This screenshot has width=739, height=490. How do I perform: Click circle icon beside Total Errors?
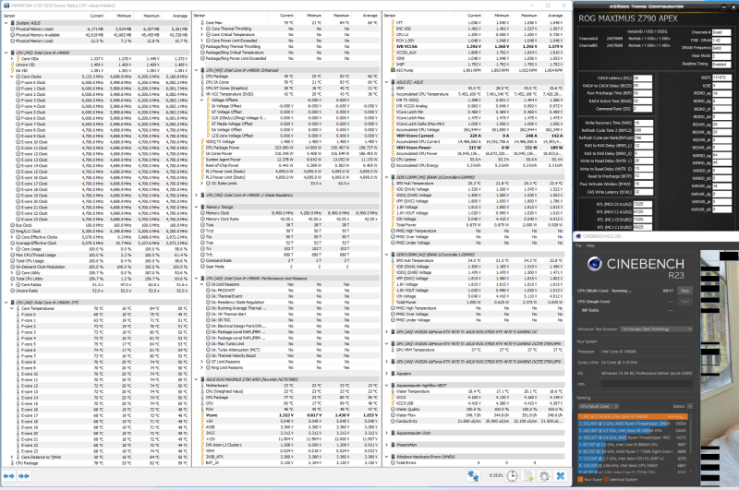point(393,462)
